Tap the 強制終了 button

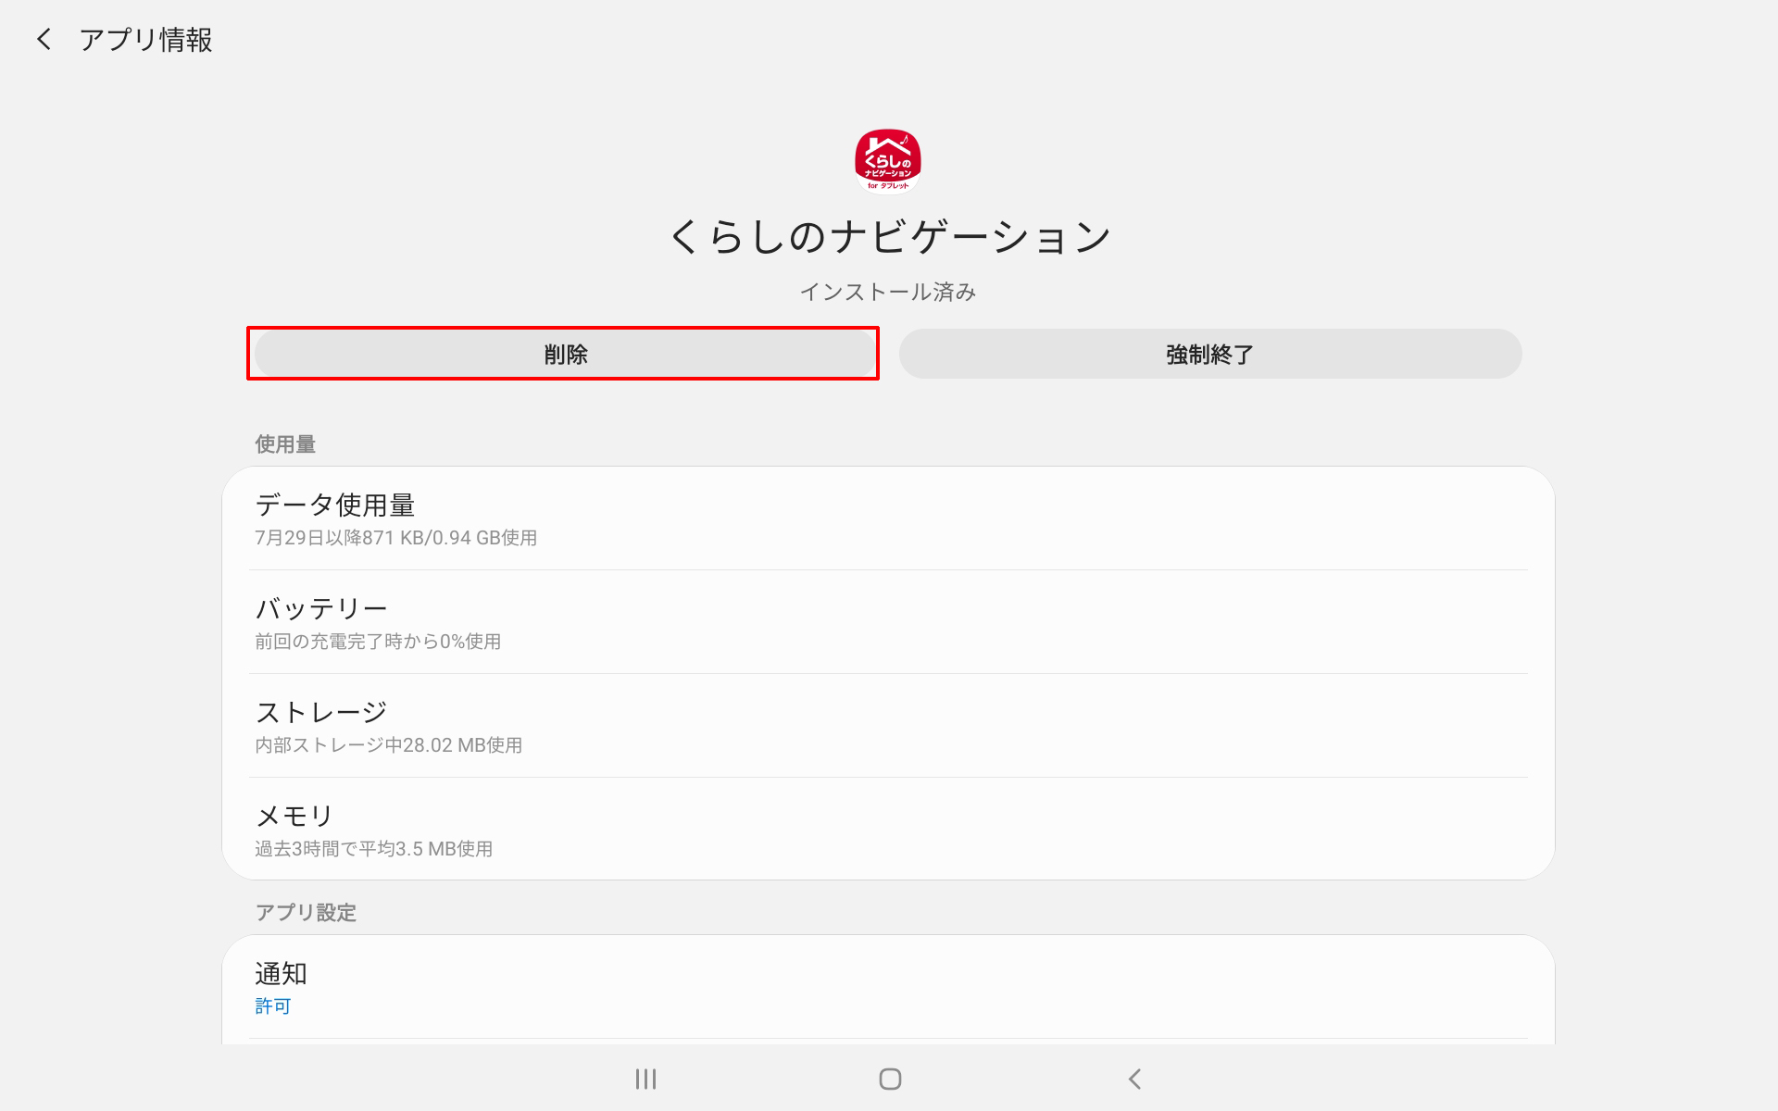(1210, 354)
